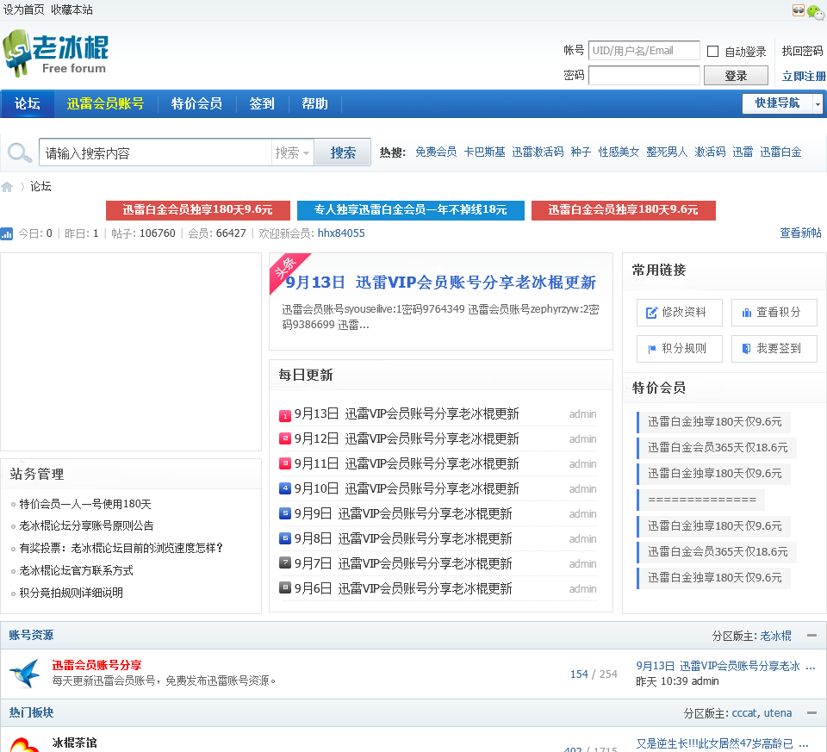Click 设为首页 at the top

tap(24, 10)
